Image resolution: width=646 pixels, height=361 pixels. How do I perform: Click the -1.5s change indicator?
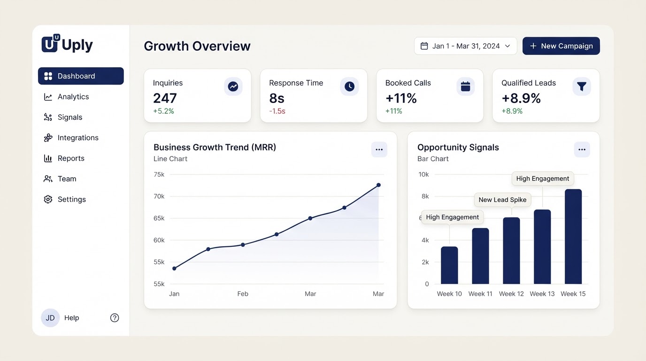277,111
